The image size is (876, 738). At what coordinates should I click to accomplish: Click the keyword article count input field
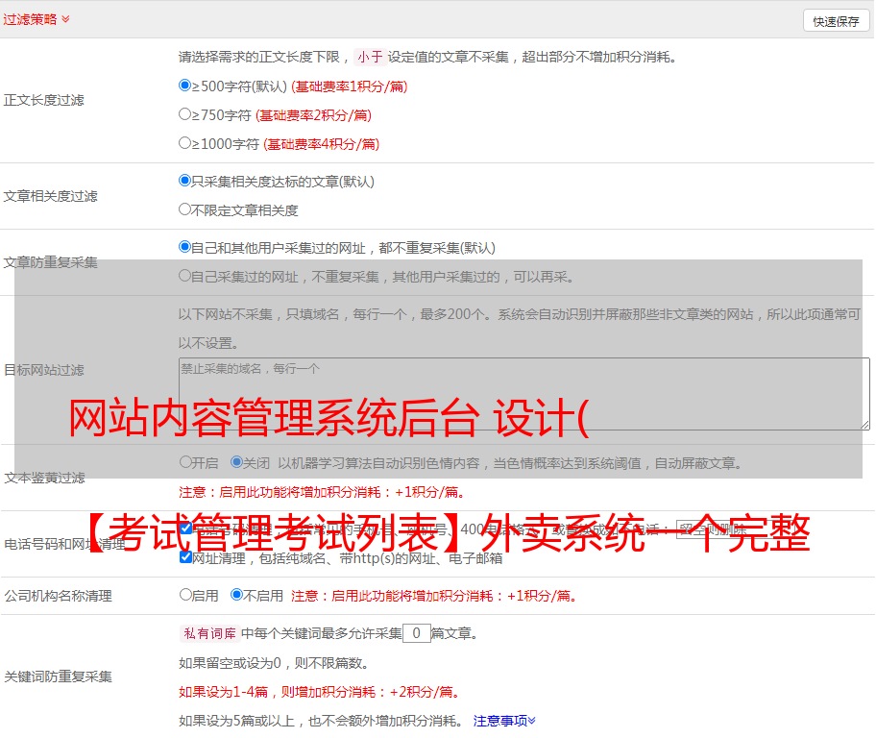[416, 633]
